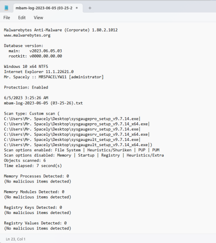Place cursor on rootkit version line
This screenshot has height=243, width=216.
(x=35, y=56)
